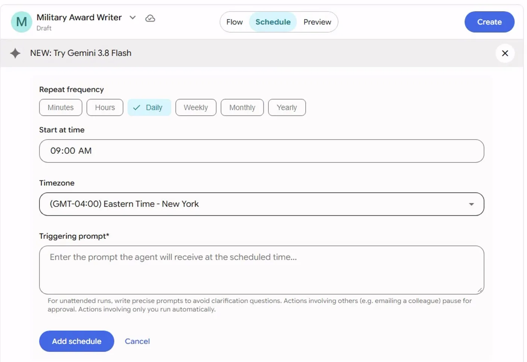Switch to the Flow tab
527x362 pixels.
click(x=235, y=22)
